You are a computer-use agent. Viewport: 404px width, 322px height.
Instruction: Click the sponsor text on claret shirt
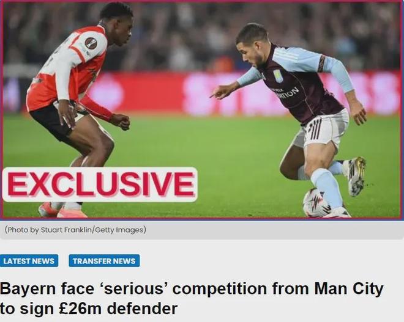tap(286, 92)
